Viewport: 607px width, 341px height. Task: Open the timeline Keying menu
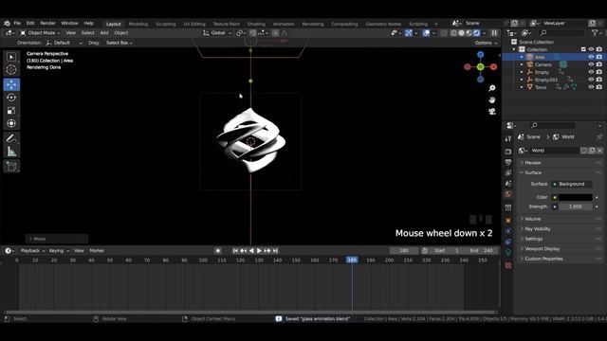[x=59, y=250]
